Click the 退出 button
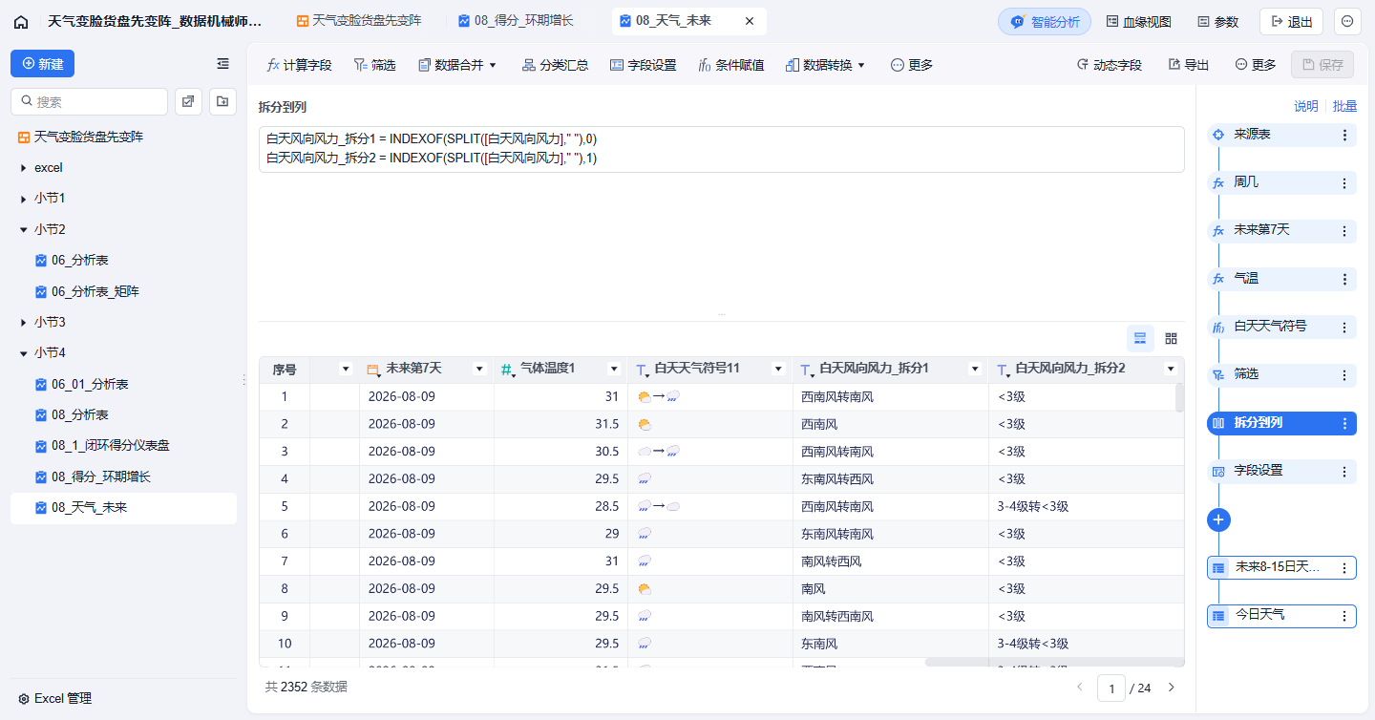 tap(1291, 21)
